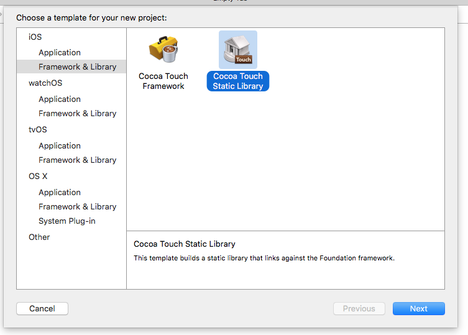Select the Cocoa Touch Static Library icon
Screen dimensions: 468x335
coord(238,50)
